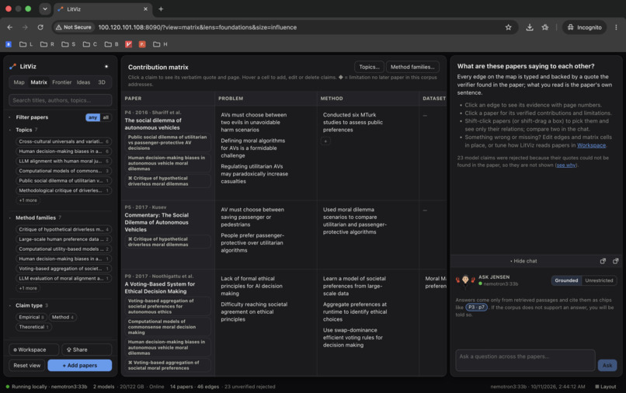Collapse the chat with Hide chat

point(523,261)
